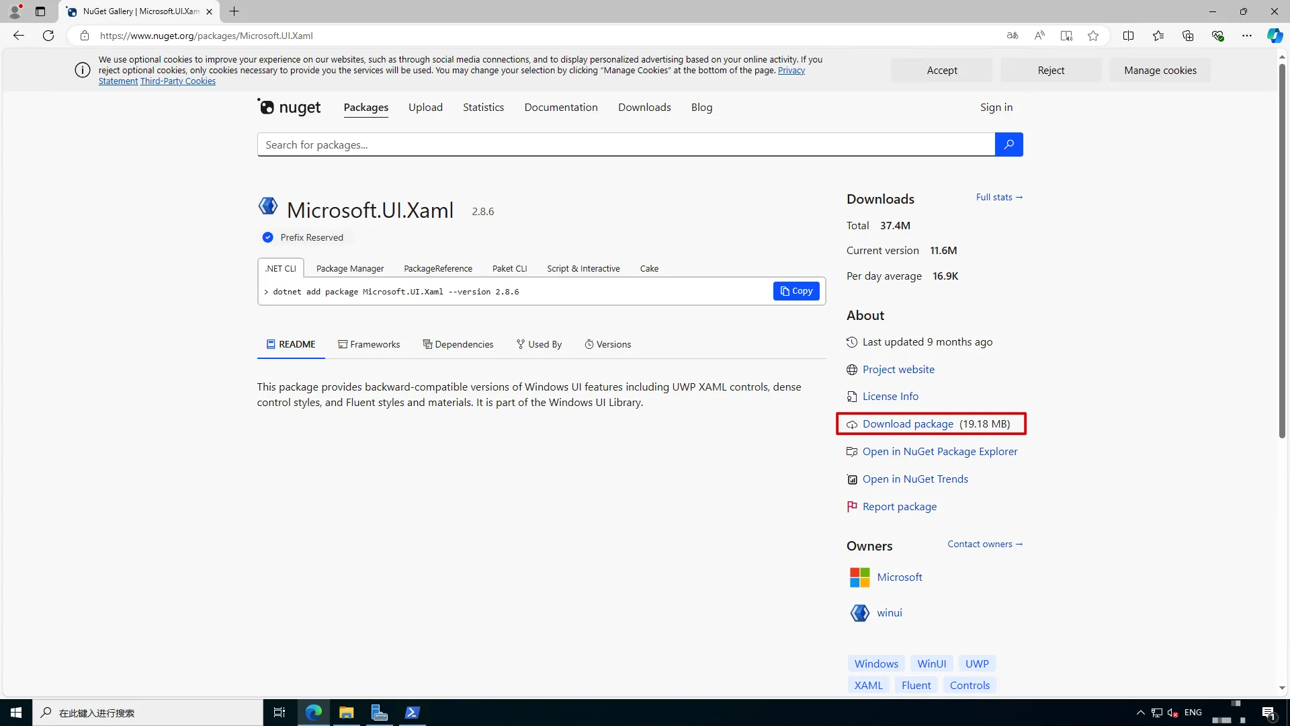This screenshot has width=1290, height=726.
Task: Click the blue search magnifier button
Action: point(1008,145)
